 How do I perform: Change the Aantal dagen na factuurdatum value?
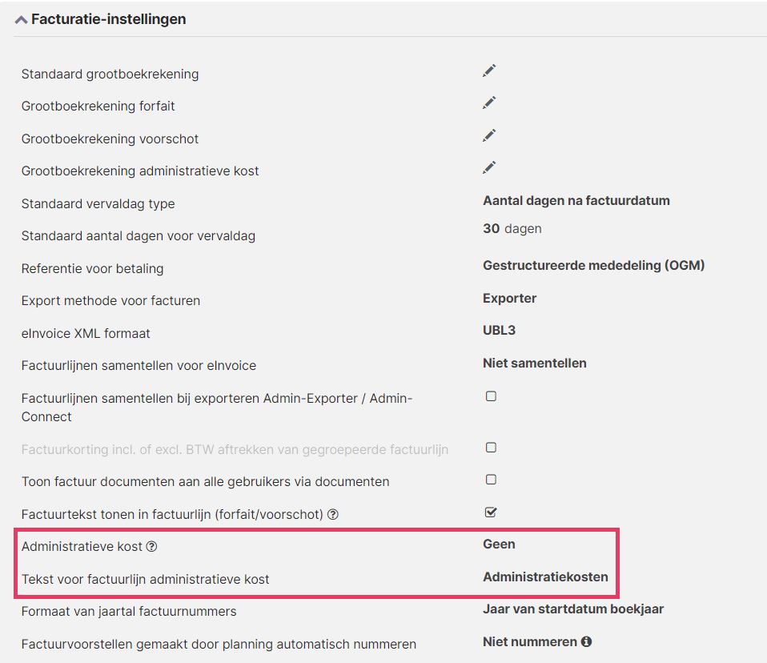pyautogui.click(x=576, y=201)
